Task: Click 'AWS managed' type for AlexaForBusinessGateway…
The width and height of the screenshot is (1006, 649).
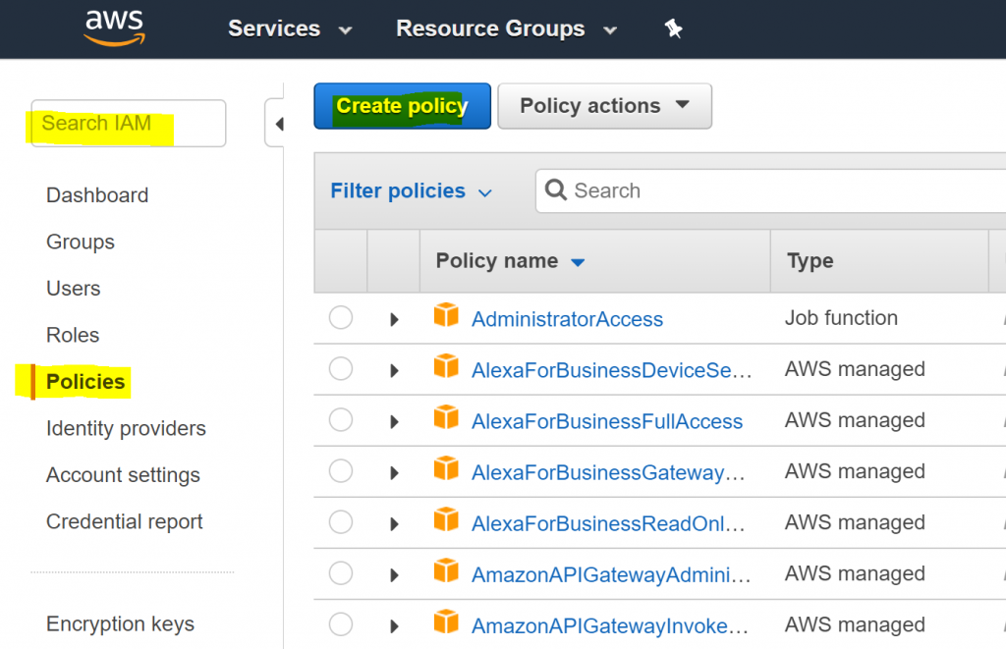Action: point(855,471)
